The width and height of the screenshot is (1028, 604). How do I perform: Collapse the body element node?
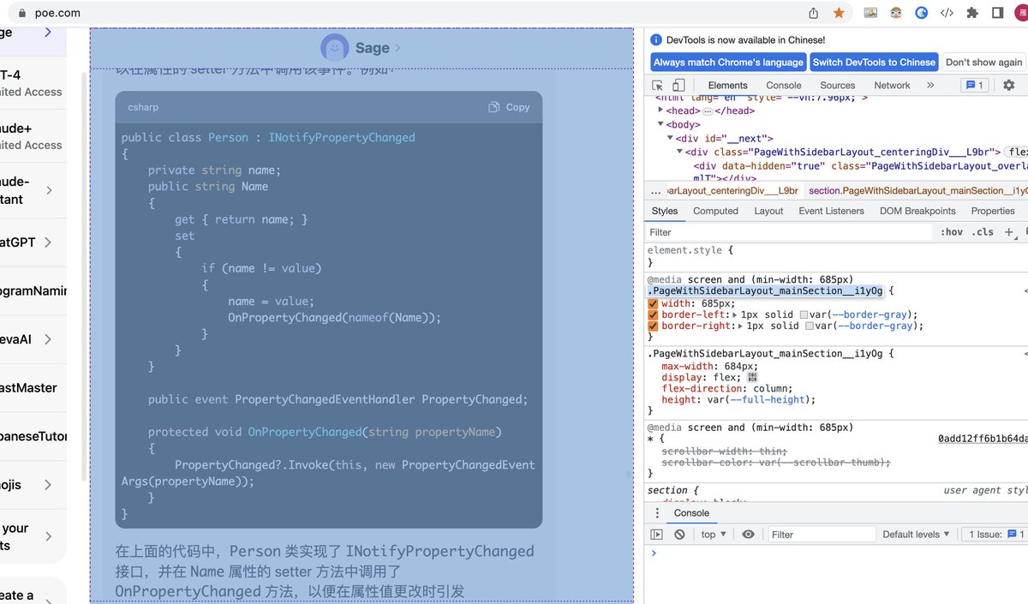pyautogui.click(x=660, y=124)
